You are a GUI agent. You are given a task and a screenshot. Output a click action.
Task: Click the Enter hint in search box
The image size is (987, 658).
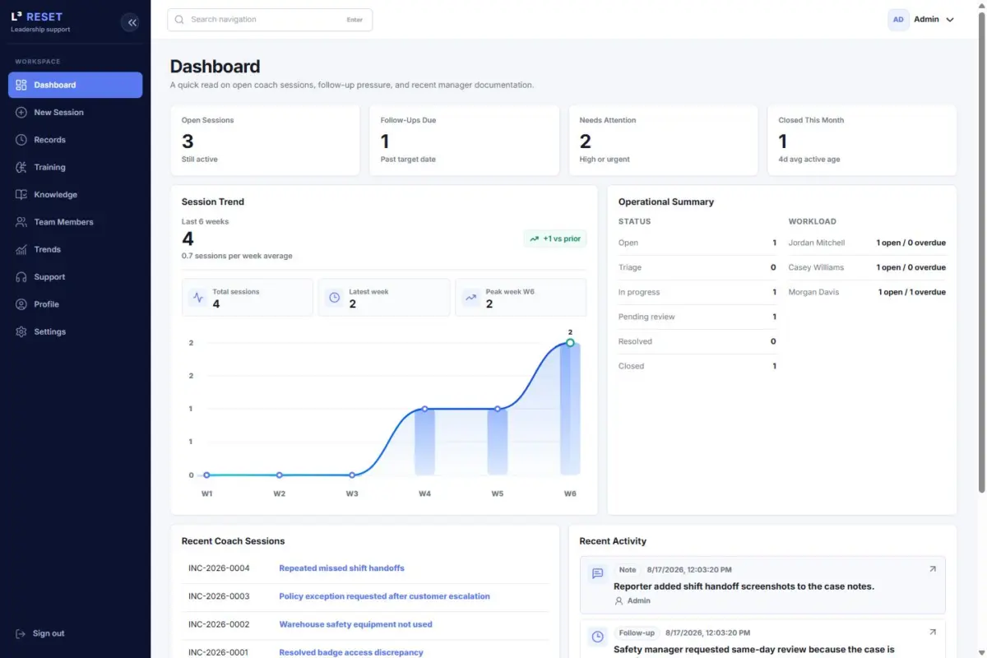click(x=354, y=20)
